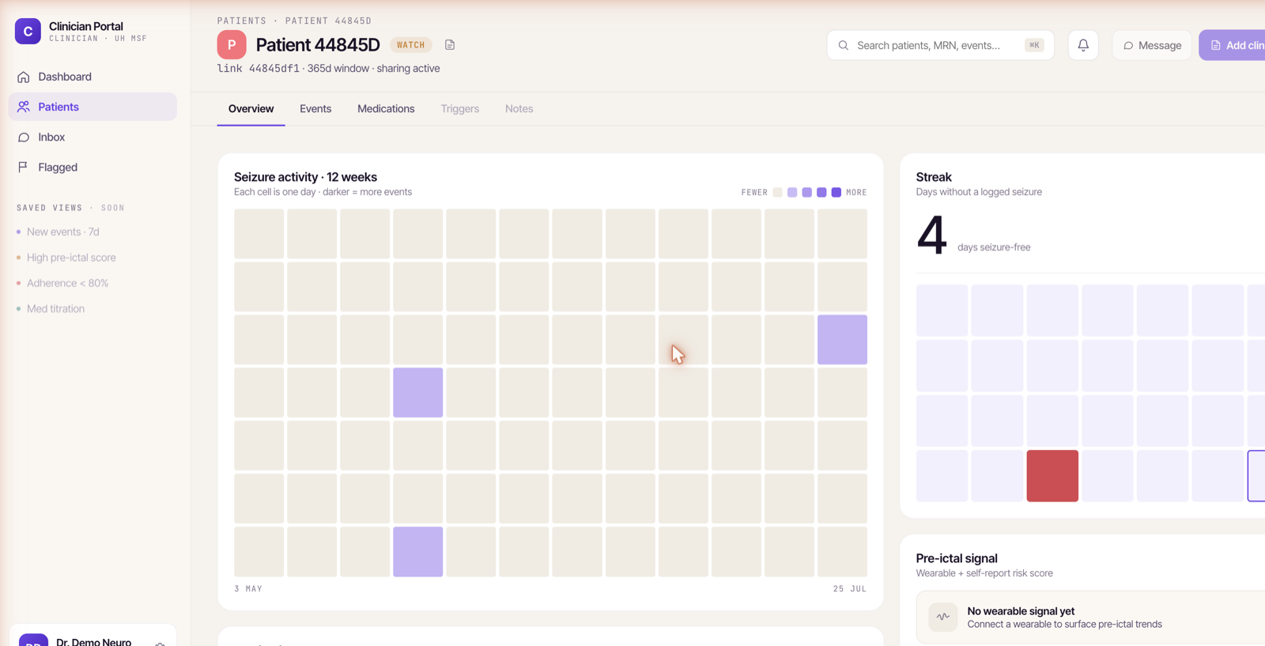Click the WATCH status badge
Screen dimensions: 1265x646
click(x=410, y=45)
